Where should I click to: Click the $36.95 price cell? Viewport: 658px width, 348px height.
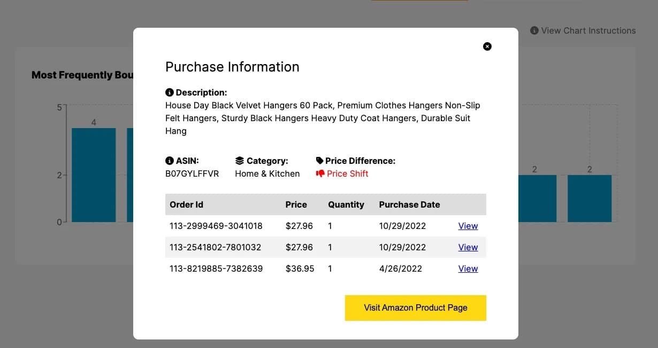300,268
